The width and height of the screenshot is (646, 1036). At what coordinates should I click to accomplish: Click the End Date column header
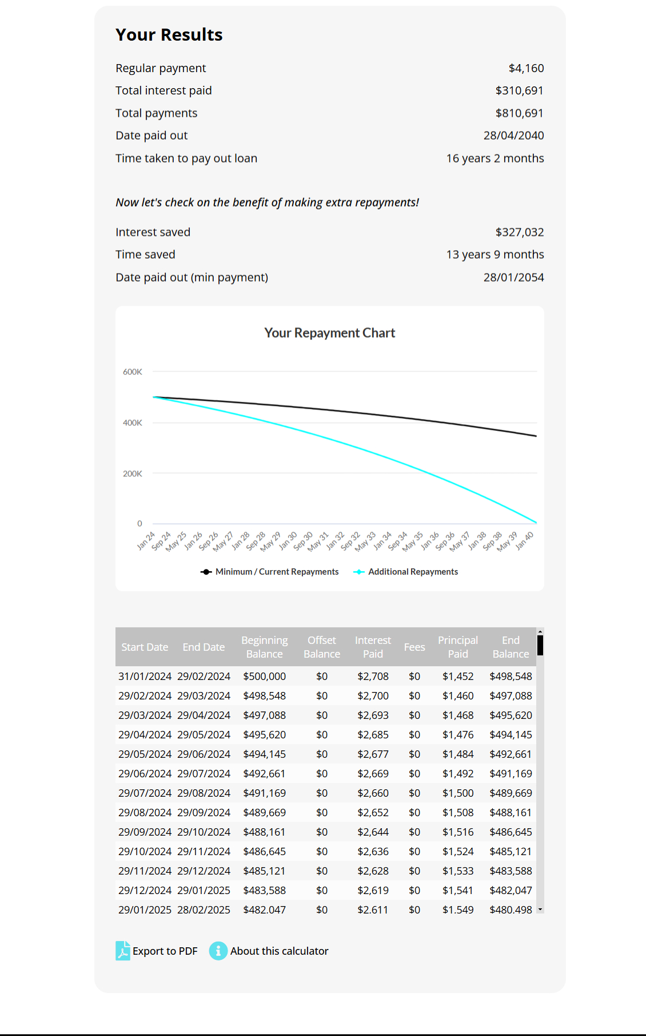pyautogui.click(x=204, y=647)
